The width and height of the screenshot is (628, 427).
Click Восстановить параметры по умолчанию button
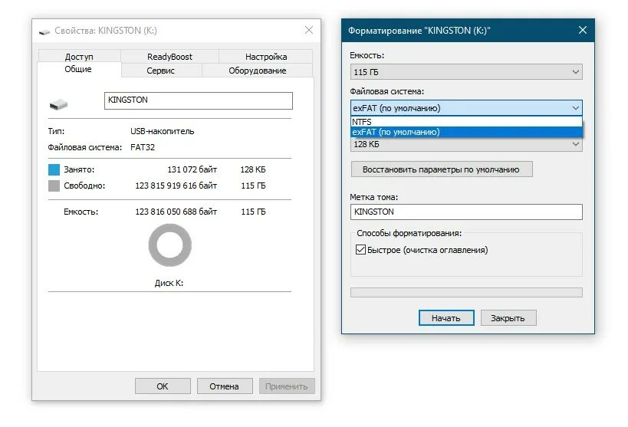coord(442,169)
